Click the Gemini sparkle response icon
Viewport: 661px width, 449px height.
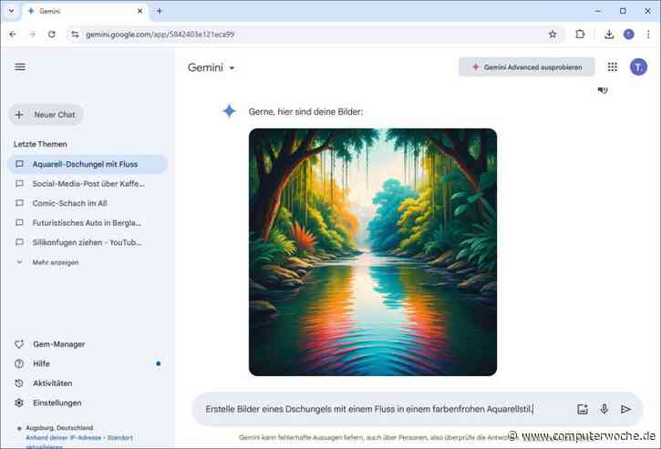[x=230, y=111]
